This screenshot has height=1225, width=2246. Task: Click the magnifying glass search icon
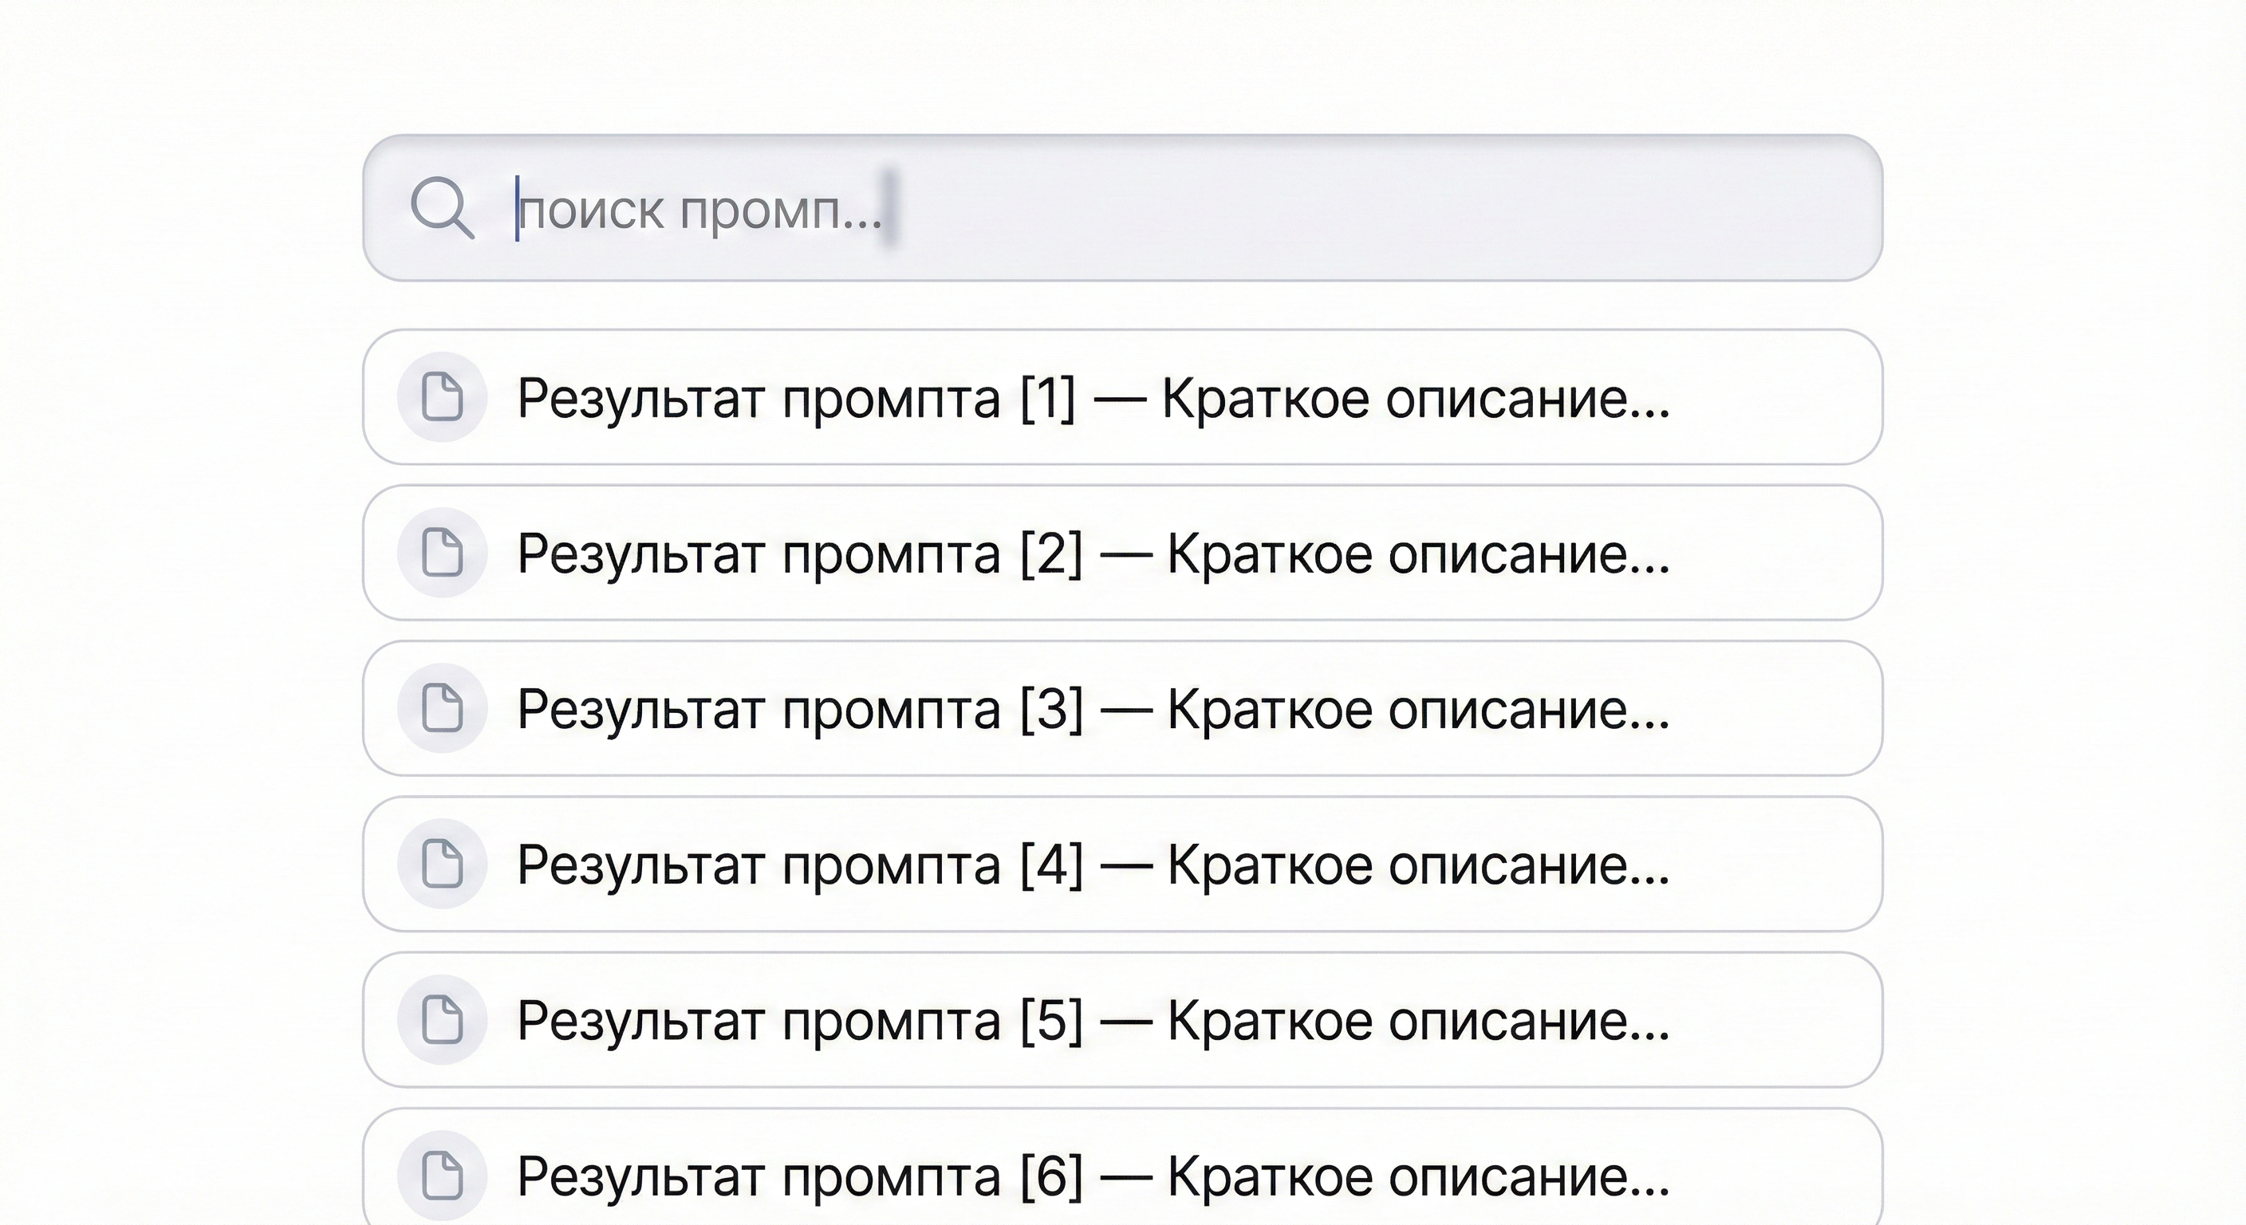tap(442, 208)
